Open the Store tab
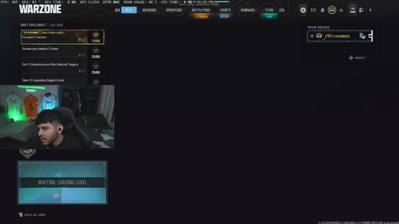This screenshot has width=399, height=224. pos(269,10)
